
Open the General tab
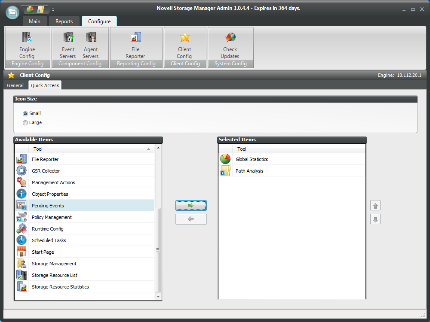pos(15,85)
